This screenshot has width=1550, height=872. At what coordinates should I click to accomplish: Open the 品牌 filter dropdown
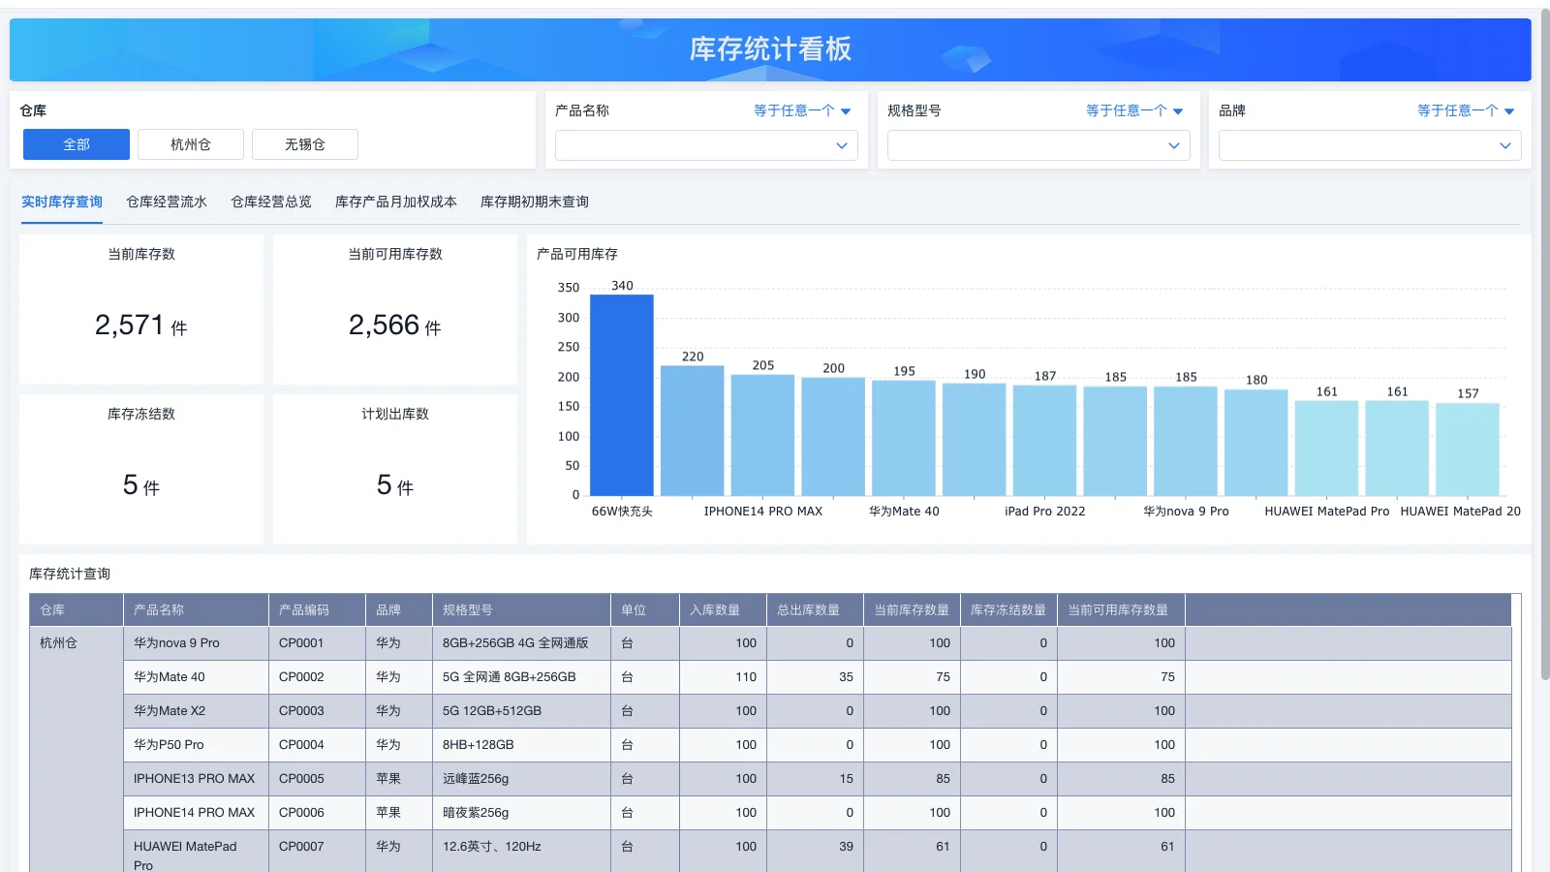[1369, 145]
